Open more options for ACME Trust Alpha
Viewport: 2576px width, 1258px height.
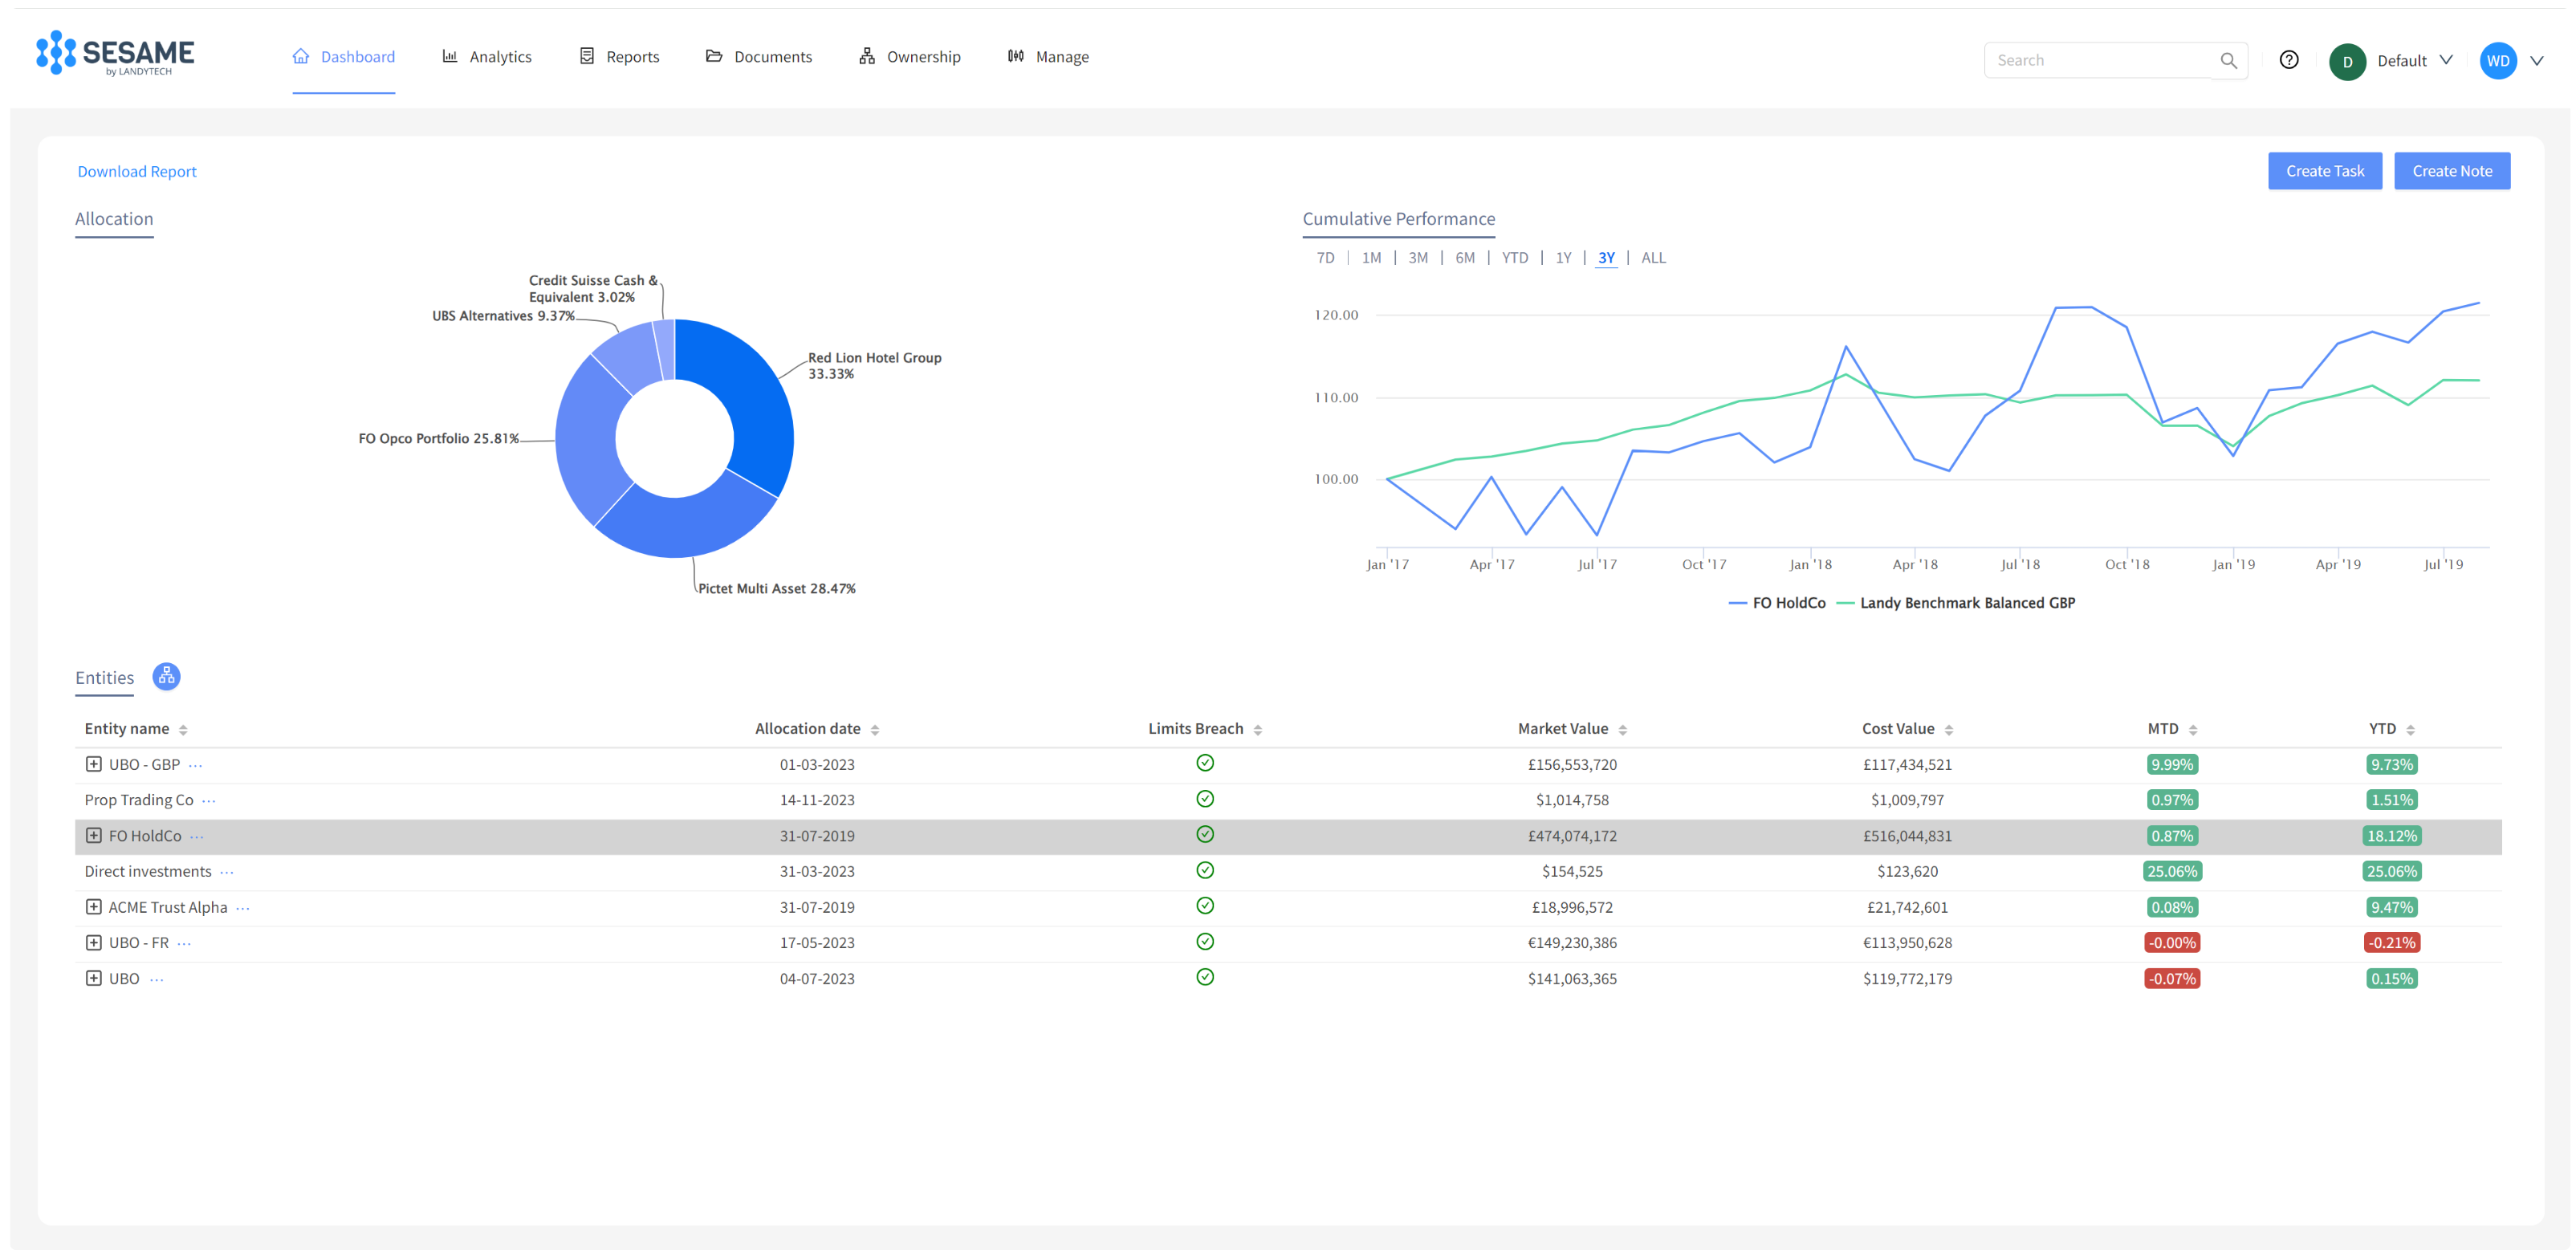coord(243,908)
